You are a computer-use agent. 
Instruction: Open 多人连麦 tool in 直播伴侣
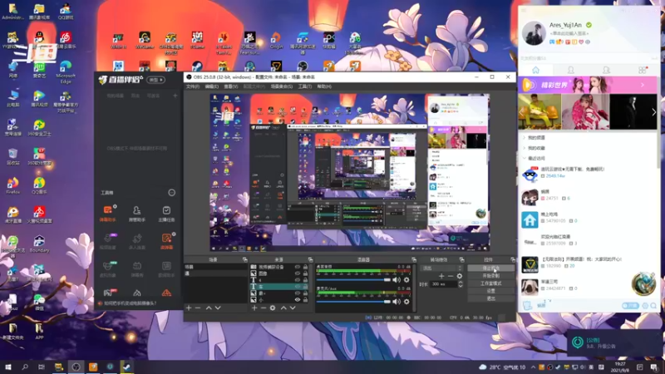pyautogui.click(x=137, y=242)
